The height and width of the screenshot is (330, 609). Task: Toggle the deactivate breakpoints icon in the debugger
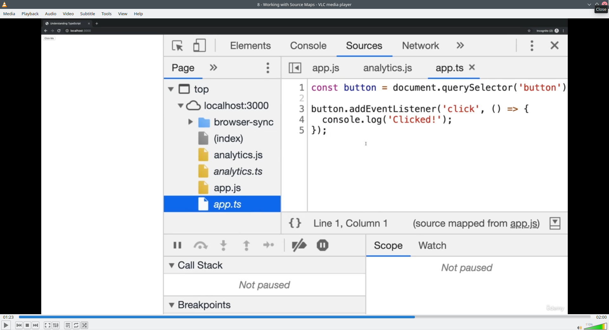coord(299,245)
